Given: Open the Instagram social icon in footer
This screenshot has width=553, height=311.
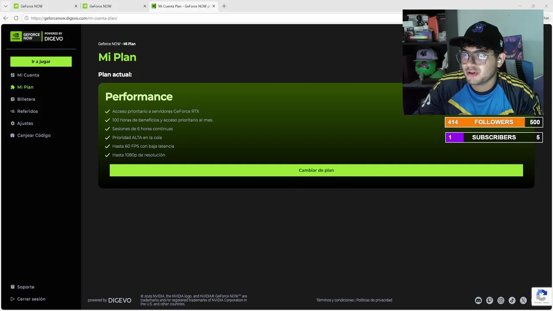Looking at the screenshot, I should (501, 300).
